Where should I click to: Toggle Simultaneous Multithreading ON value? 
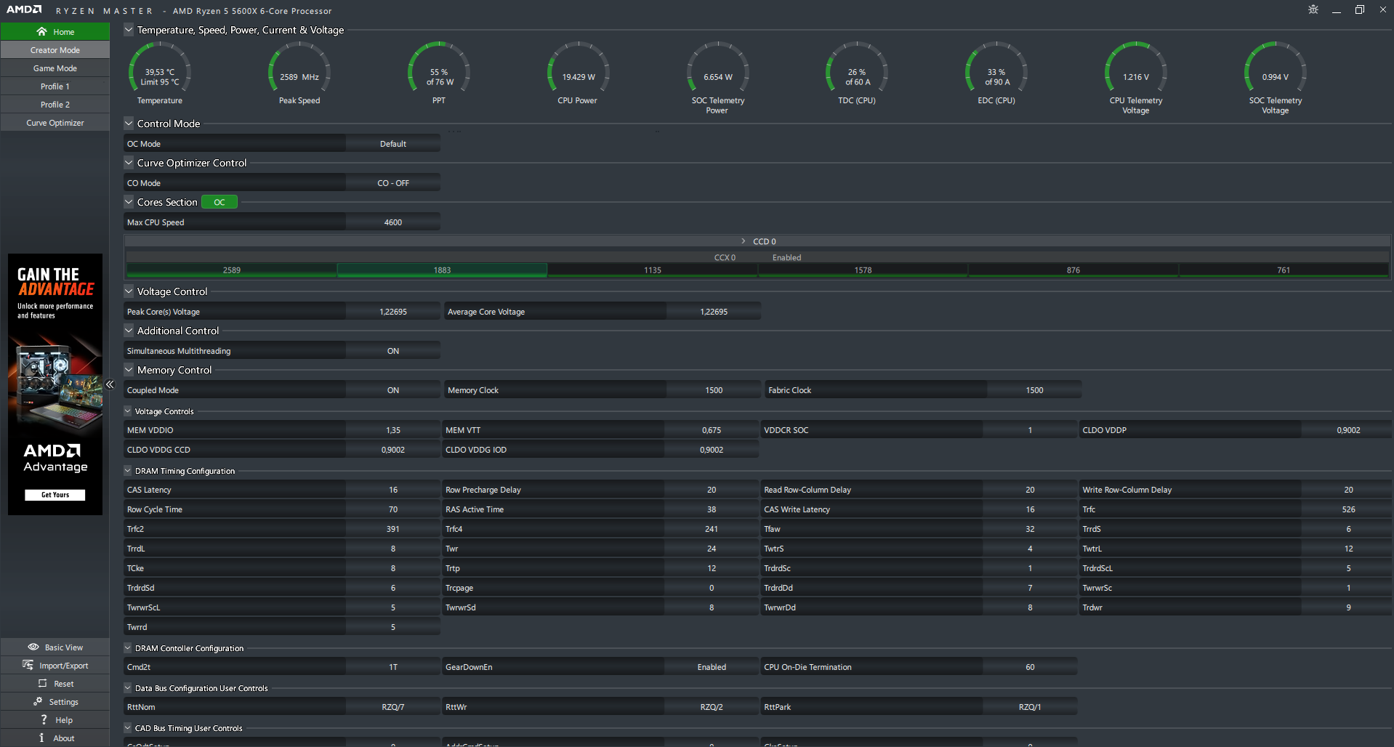click(x=392, y=351)
